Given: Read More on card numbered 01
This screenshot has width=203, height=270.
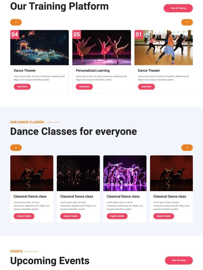Looking at the screenshot, I should 146,86.
